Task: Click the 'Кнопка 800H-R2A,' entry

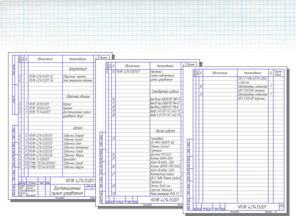Action: (x=162, y=158)
